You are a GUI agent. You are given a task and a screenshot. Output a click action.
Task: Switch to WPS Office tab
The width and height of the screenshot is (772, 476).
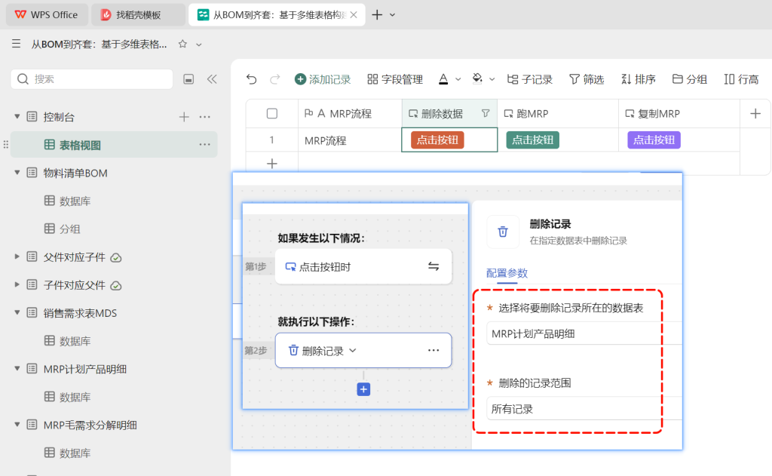(x=47, y=15)
